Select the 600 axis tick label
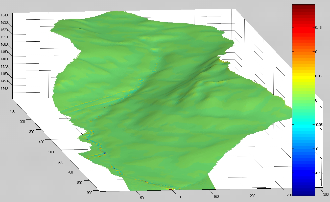Image resolution: width=330 pixels, height=202 pixels. tap(61, 162)
